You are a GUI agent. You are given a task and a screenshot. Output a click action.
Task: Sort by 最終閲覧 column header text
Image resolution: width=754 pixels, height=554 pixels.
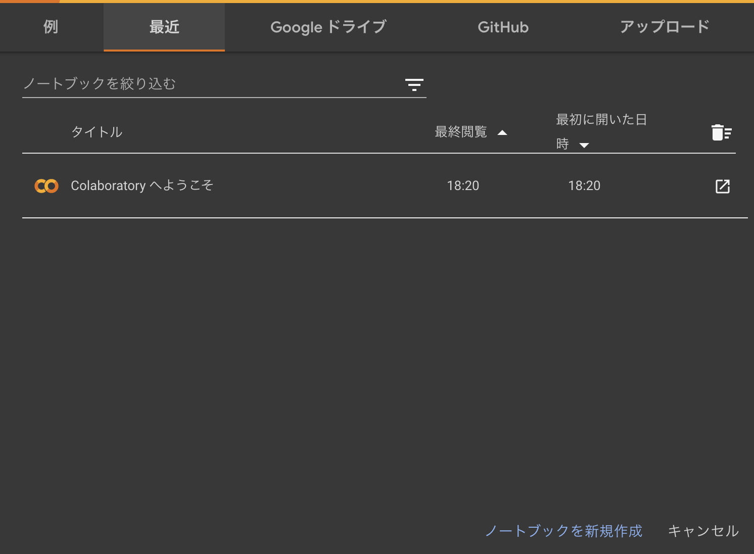tap(461, 132)
